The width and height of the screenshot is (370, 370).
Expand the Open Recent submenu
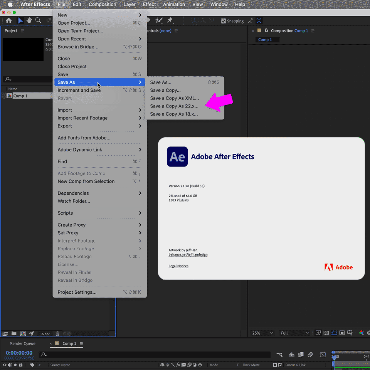click(72, 39)
